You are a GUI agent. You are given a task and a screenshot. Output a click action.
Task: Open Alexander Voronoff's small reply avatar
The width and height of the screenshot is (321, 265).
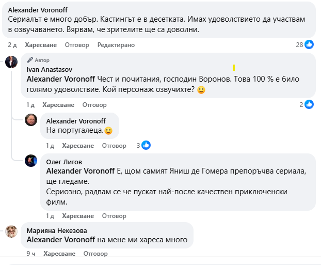31,120
